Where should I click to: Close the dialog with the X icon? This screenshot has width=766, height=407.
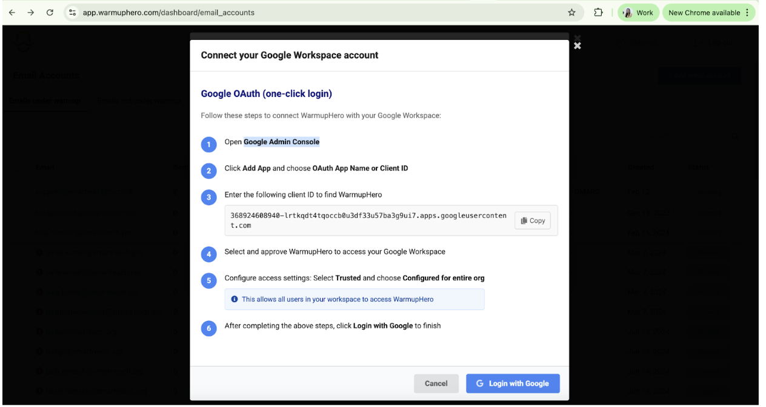[577, 45]
